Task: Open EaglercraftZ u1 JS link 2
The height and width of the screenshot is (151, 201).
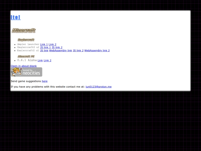Action: coord(78,50)
